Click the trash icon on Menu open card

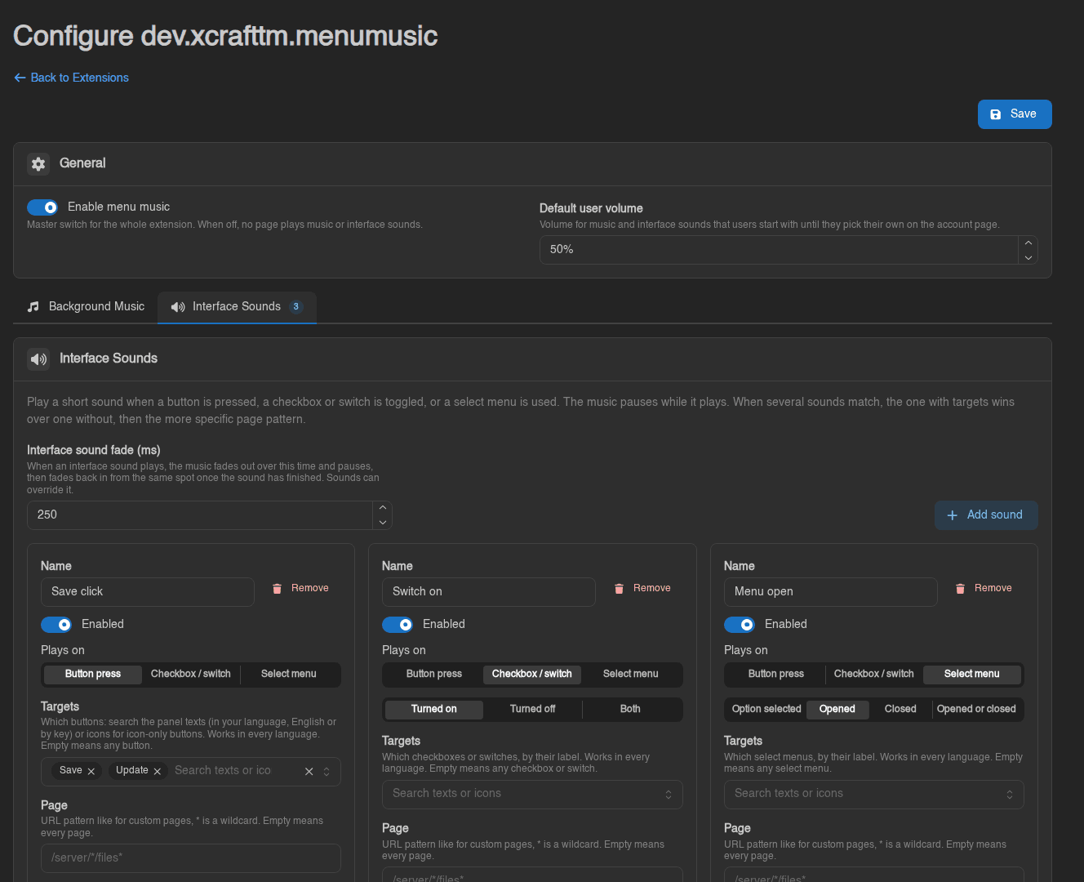click(960, 589)
